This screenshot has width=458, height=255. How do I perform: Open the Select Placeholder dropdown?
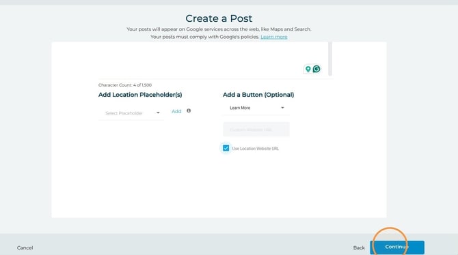131,112
